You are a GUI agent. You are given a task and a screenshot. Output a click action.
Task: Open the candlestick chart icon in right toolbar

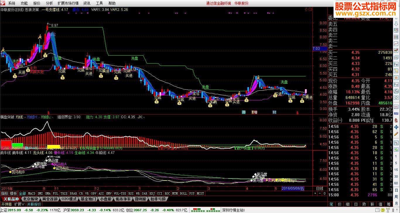(396, 50)
